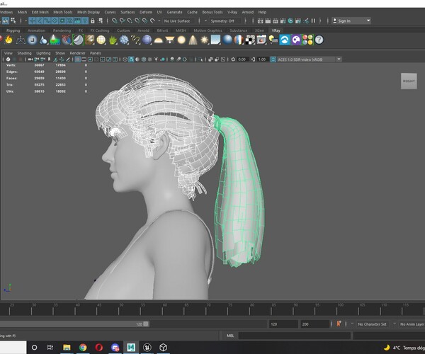425x354 pixels.
Task: Open the Symmetry: Off dropdown
Action: 225,21
